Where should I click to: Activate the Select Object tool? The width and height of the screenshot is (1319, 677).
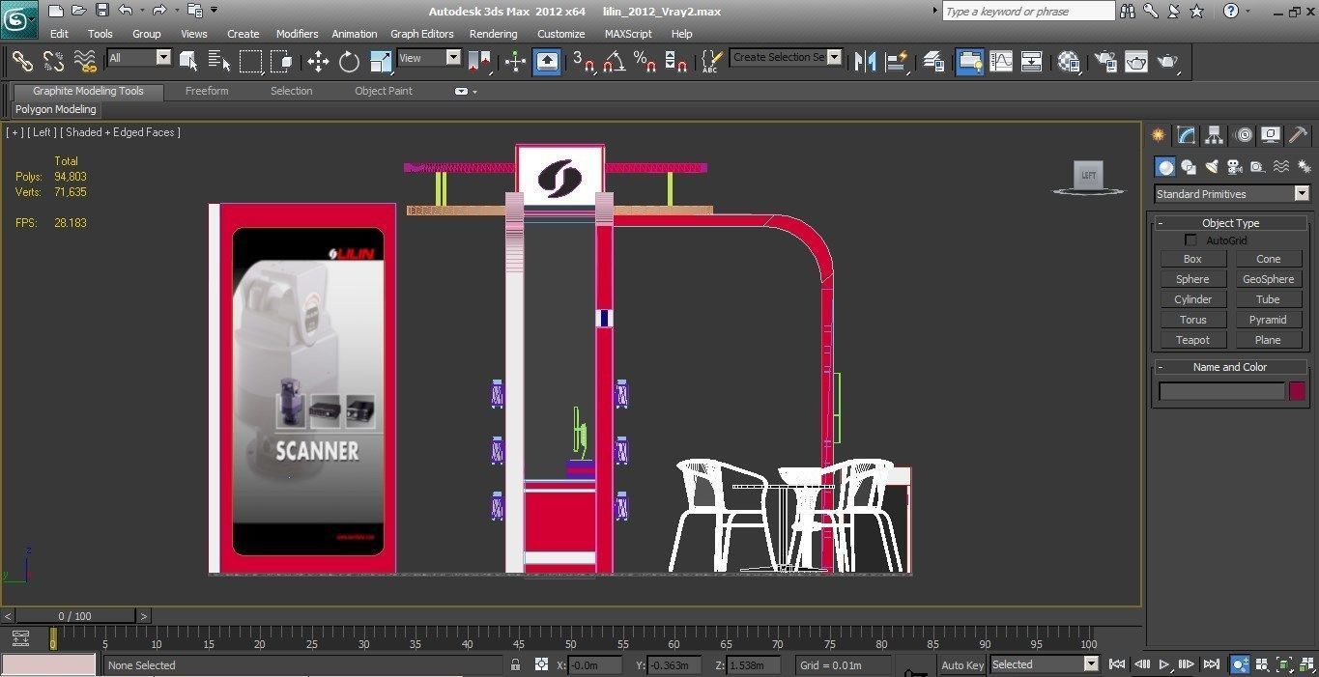point(188,61)
